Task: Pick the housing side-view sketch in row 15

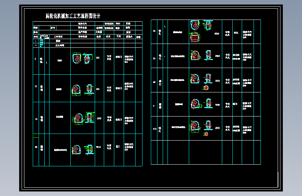Action: (x=90, y=117)
